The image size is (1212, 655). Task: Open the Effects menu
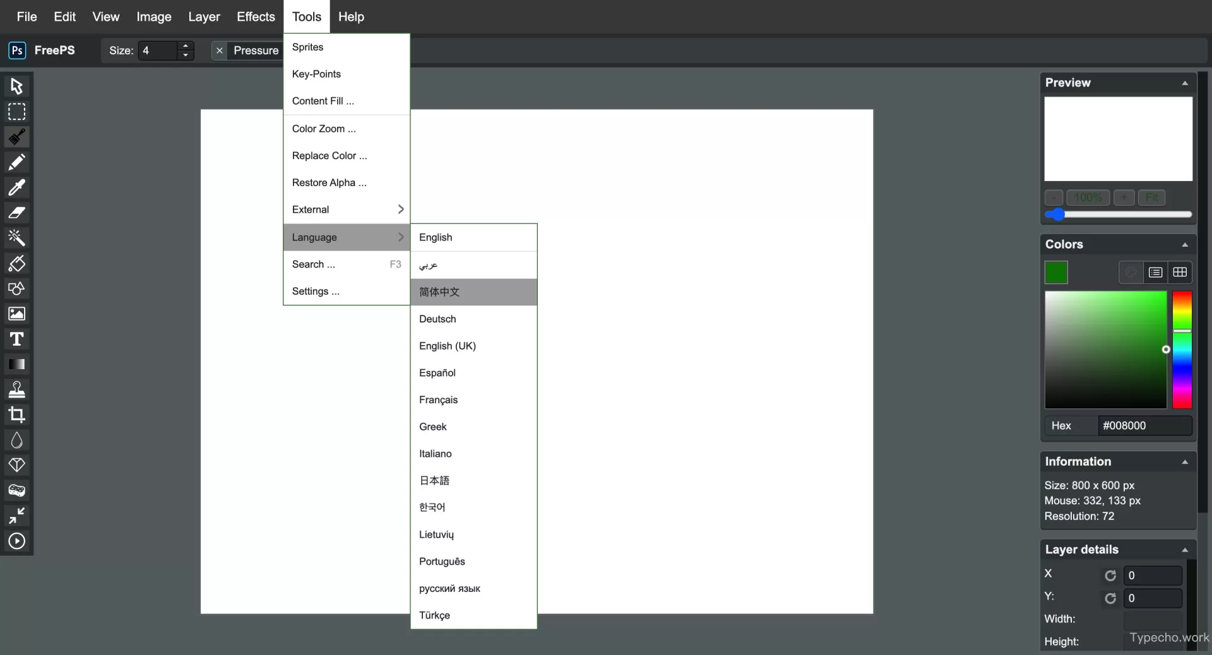click(x=256, y=17)
